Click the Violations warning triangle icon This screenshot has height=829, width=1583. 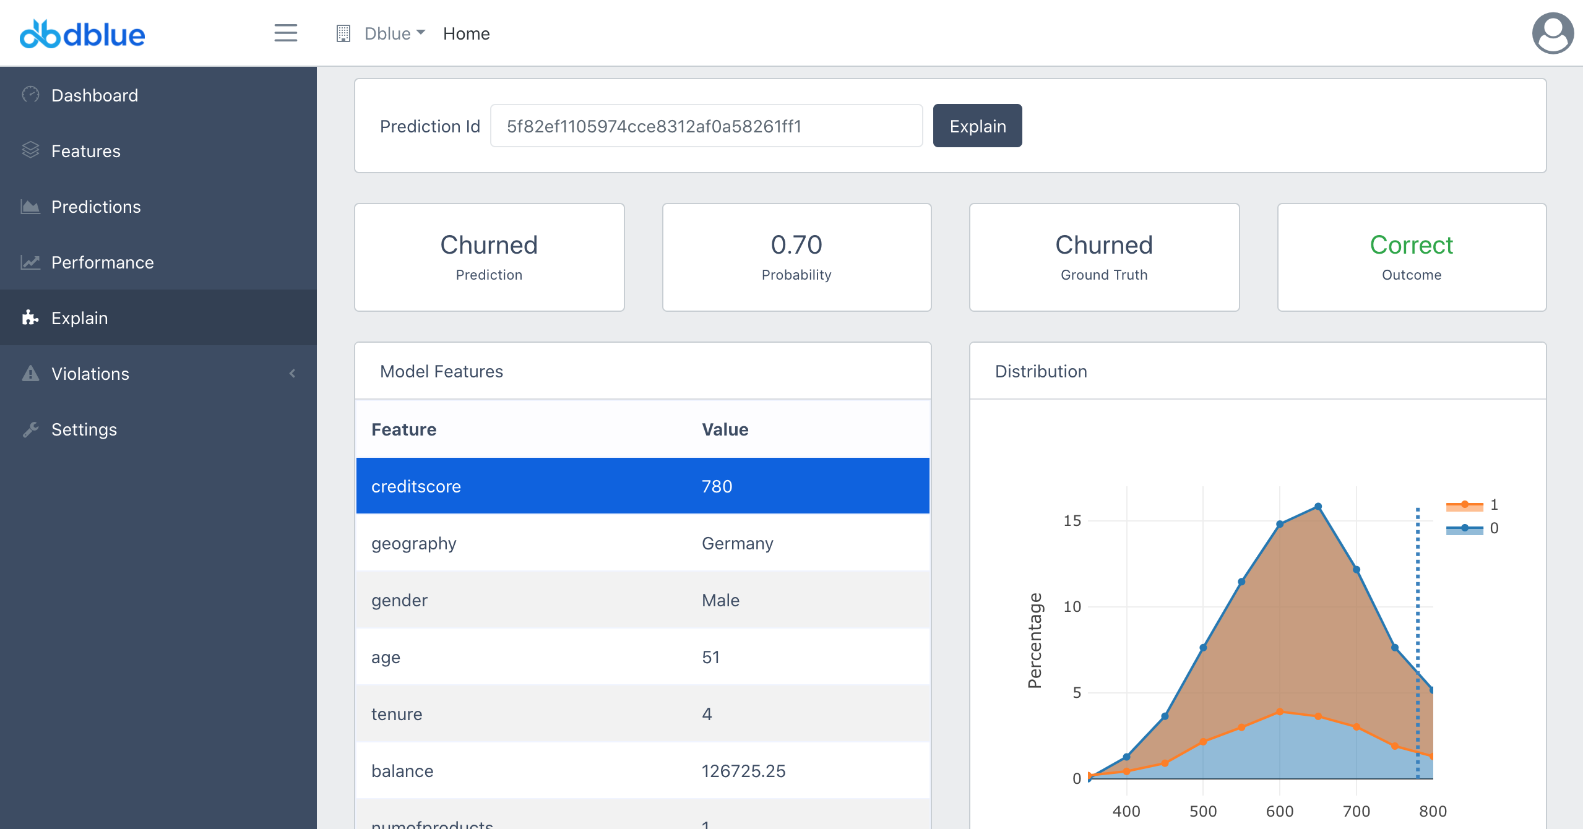click(x=30, y=373)
